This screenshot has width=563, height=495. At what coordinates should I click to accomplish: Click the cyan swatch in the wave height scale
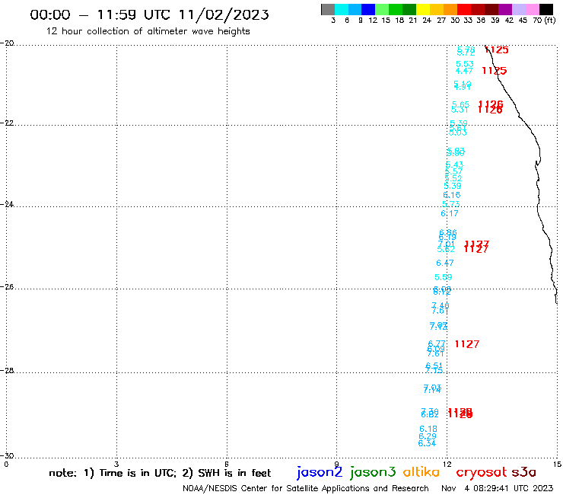tap(342, 9)
